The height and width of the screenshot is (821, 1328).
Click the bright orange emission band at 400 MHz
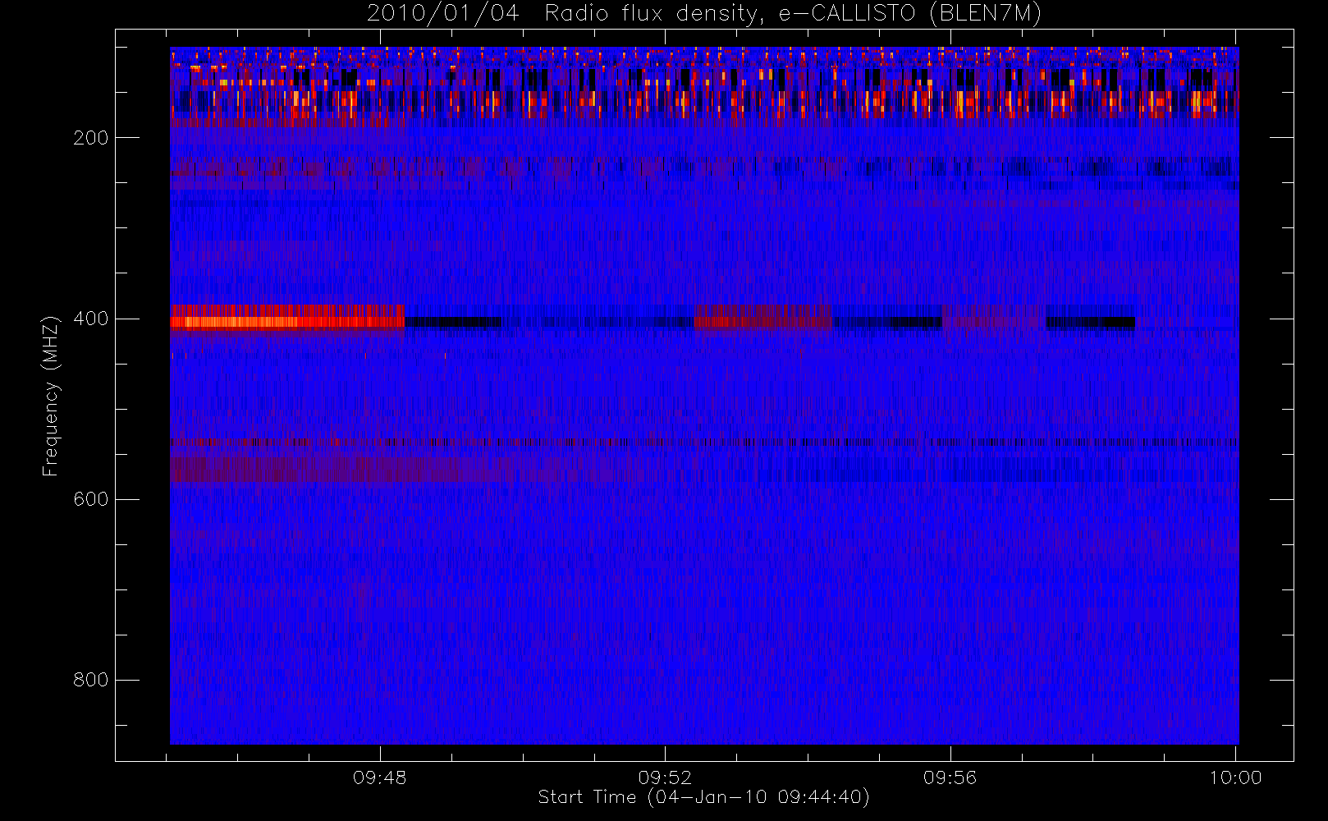point(287,318)
